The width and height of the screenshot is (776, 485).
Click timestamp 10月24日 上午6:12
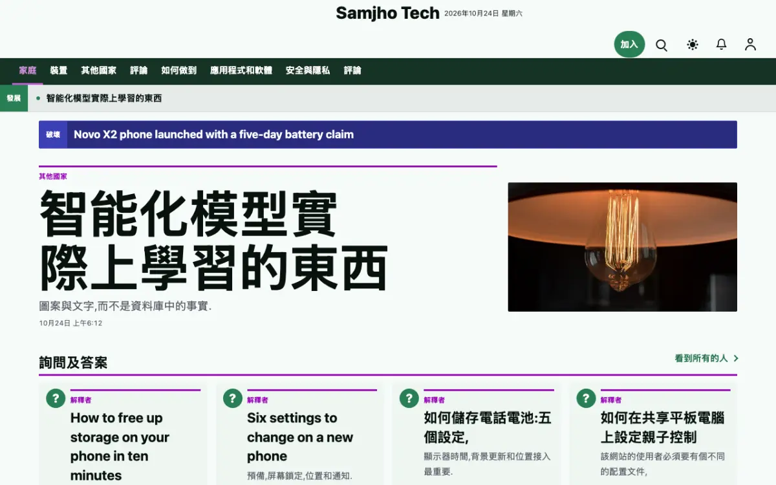70,323
